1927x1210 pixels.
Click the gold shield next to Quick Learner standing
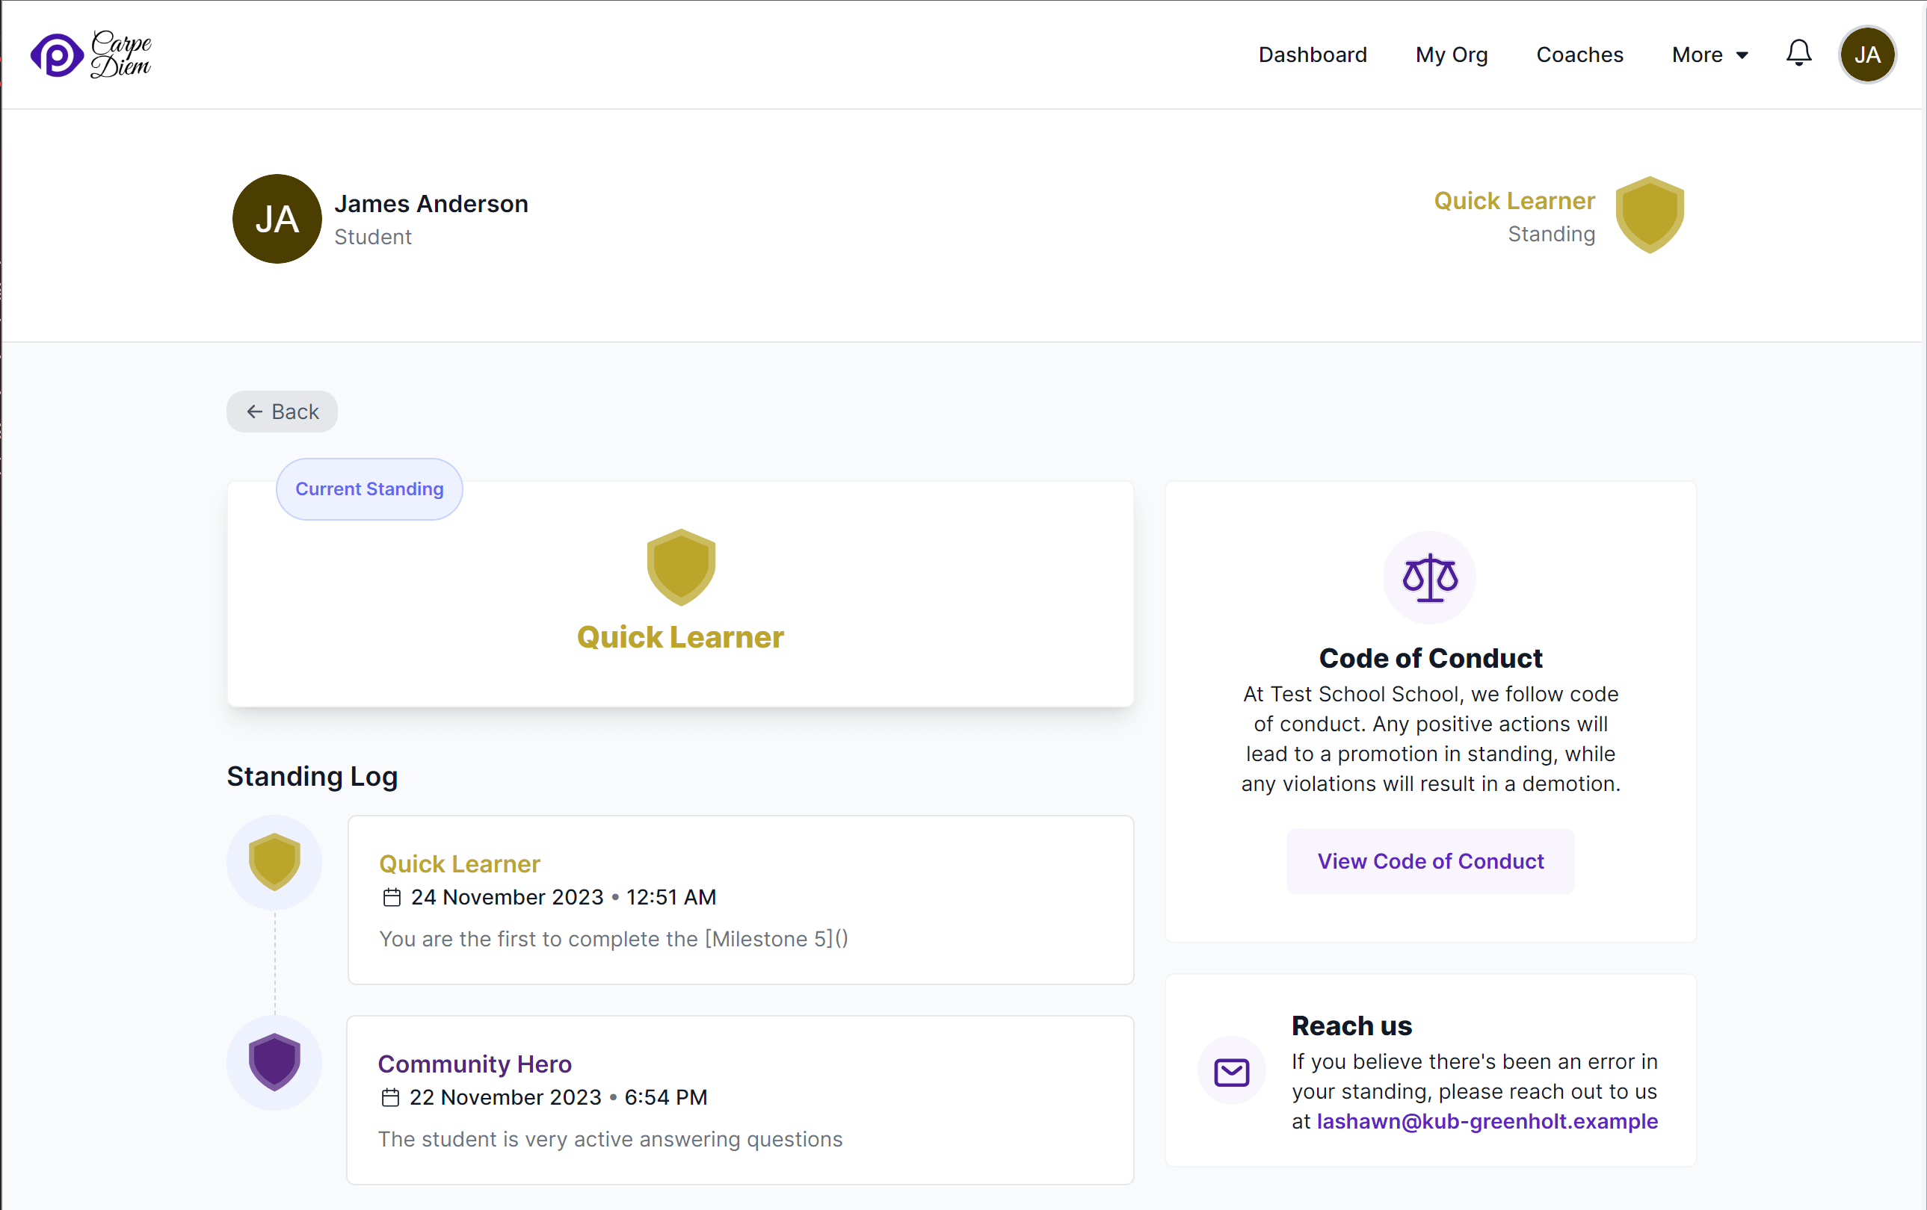click(1650, 214)
